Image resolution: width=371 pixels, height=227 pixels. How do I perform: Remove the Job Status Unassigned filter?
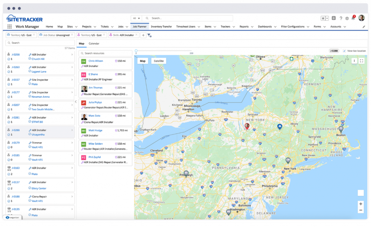click(x=72, y=35)
